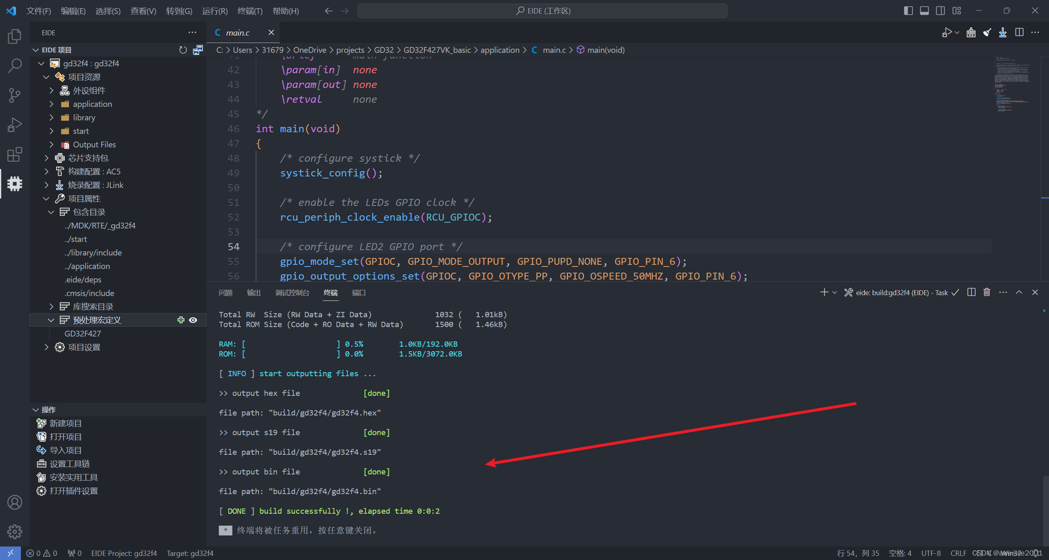Open the Source Control view
The width and height of the screenshot is (1049, 560).
15,95
